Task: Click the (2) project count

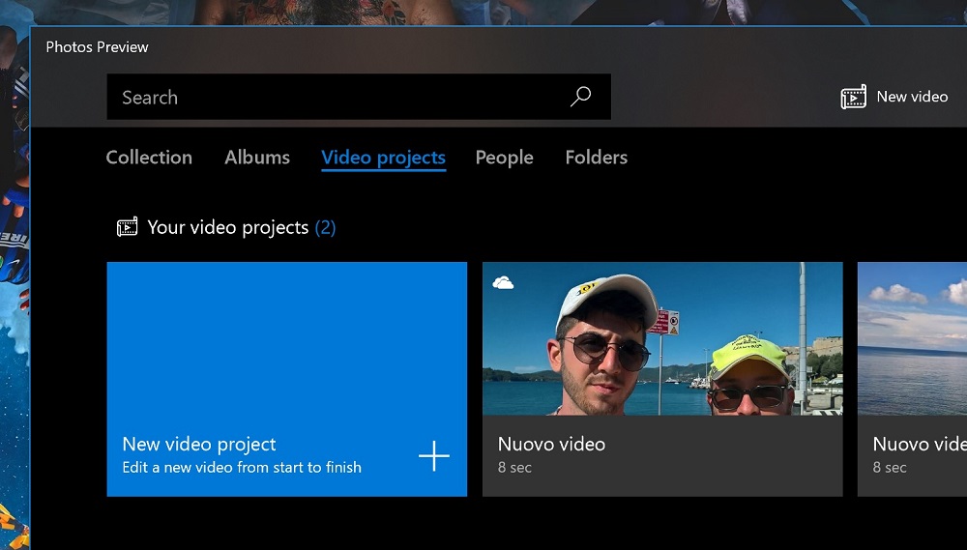Action: coord(325,227)
